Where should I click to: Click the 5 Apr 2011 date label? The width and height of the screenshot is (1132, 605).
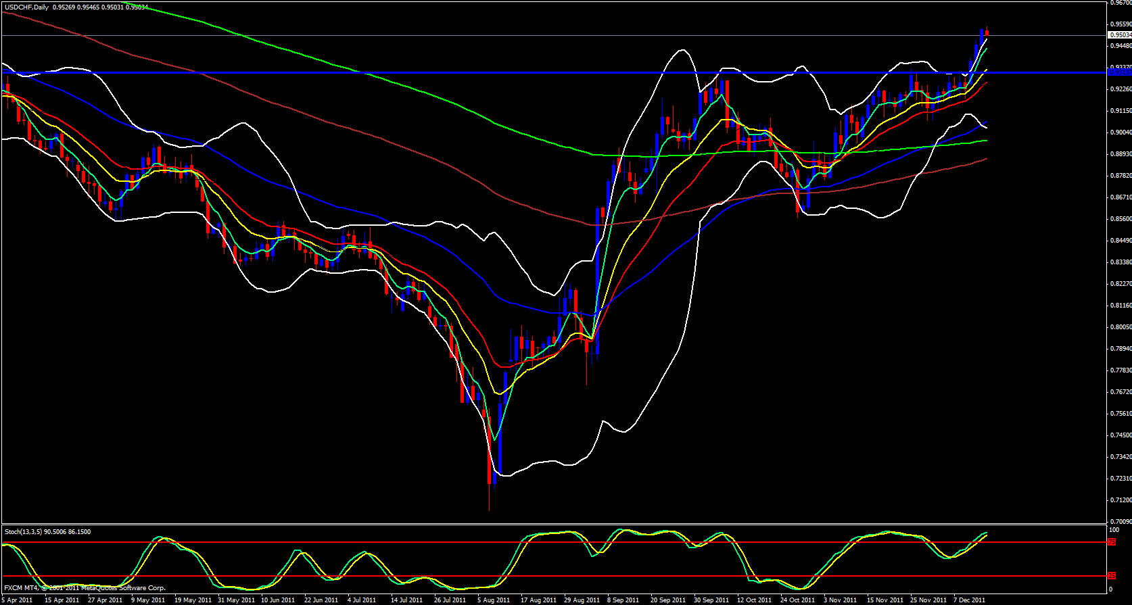18,600
